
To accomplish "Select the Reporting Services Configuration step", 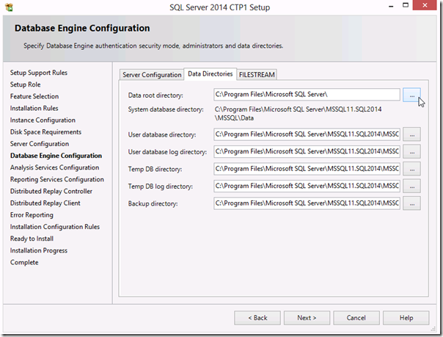I will (57, 180).
